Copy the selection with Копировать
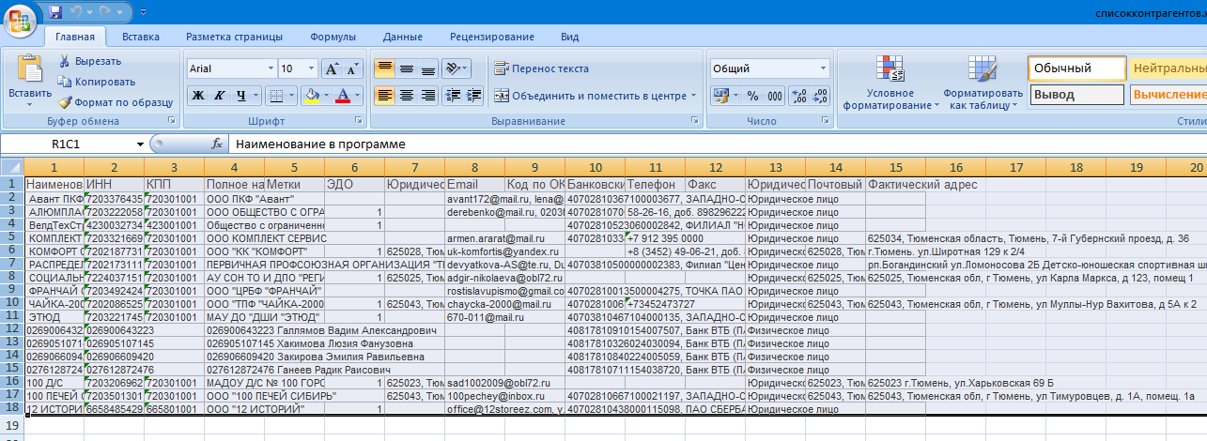This screenshot has height=441, width=1207. 96,82
